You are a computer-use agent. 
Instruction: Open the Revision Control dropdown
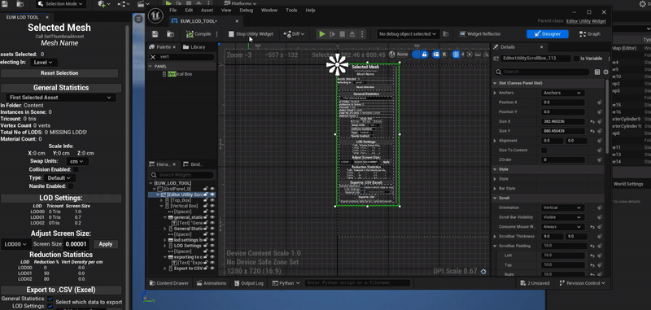[582, 283]
